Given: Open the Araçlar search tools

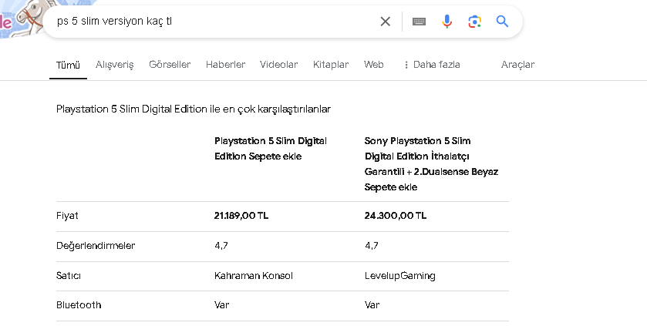Looking at the screenshot, I should (517, 65).
